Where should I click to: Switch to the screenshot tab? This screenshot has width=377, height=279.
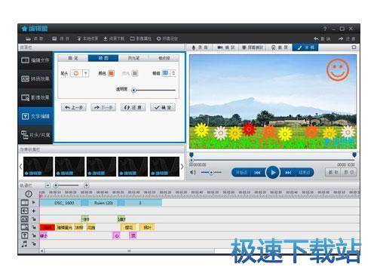[x=279, y=48]
